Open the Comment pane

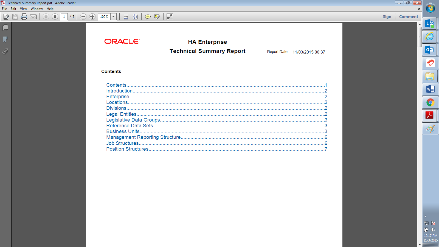(x=409, y=17)
